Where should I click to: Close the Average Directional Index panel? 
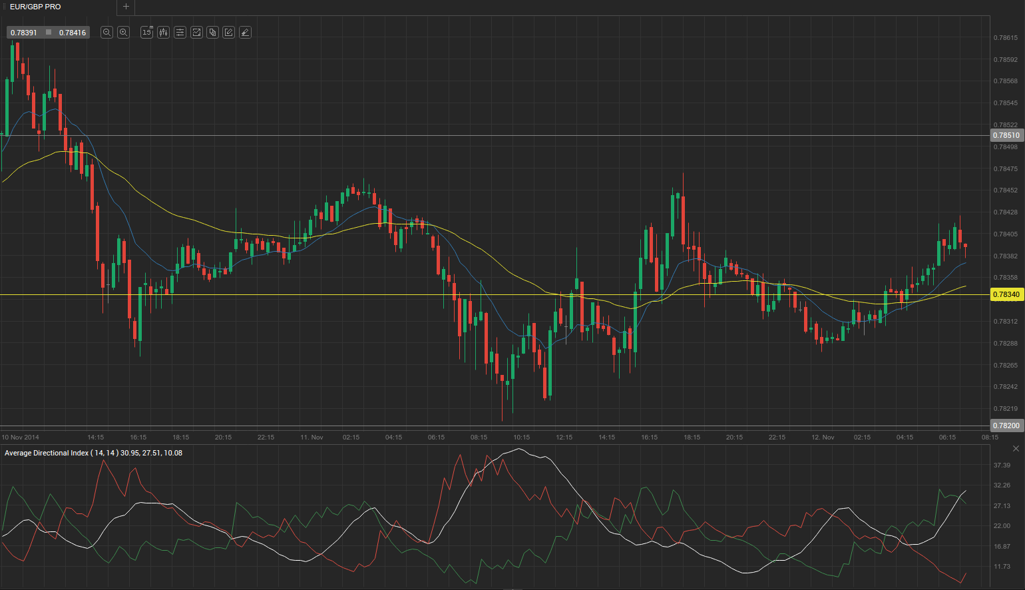point(1016,449)
